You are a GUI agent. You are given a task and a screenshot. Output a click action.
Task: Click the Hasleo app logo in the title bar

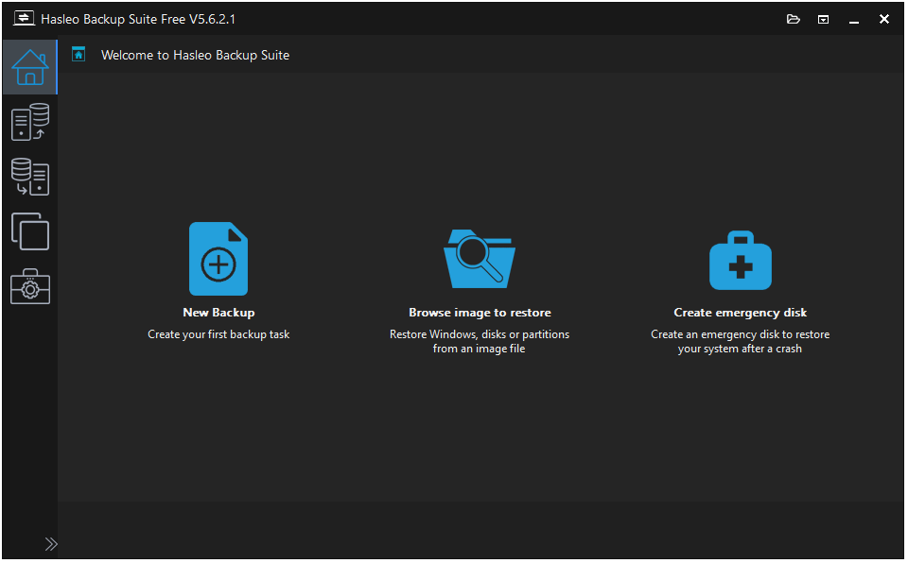(x=24, y=19)
